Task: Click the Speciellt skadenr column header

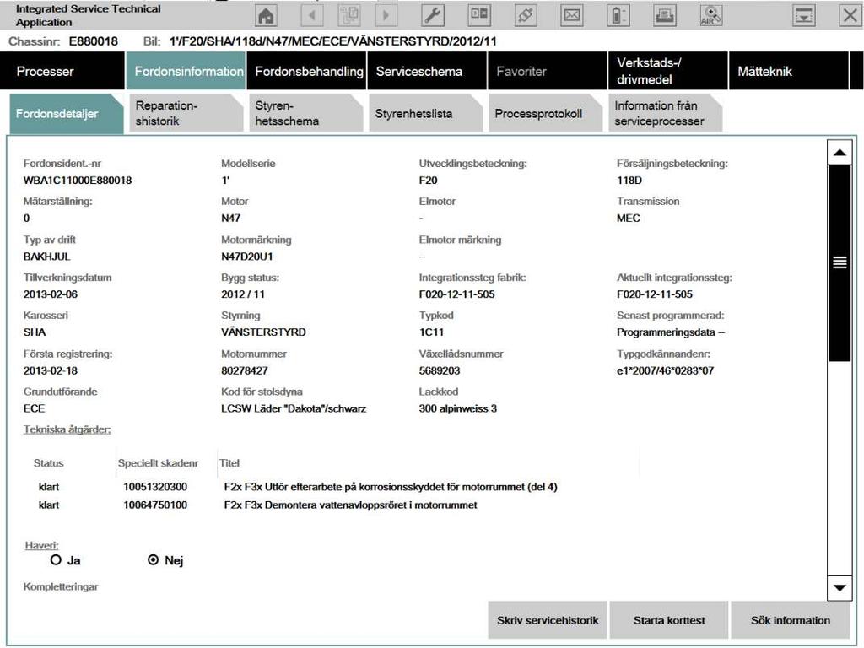Action: [158, 463]
